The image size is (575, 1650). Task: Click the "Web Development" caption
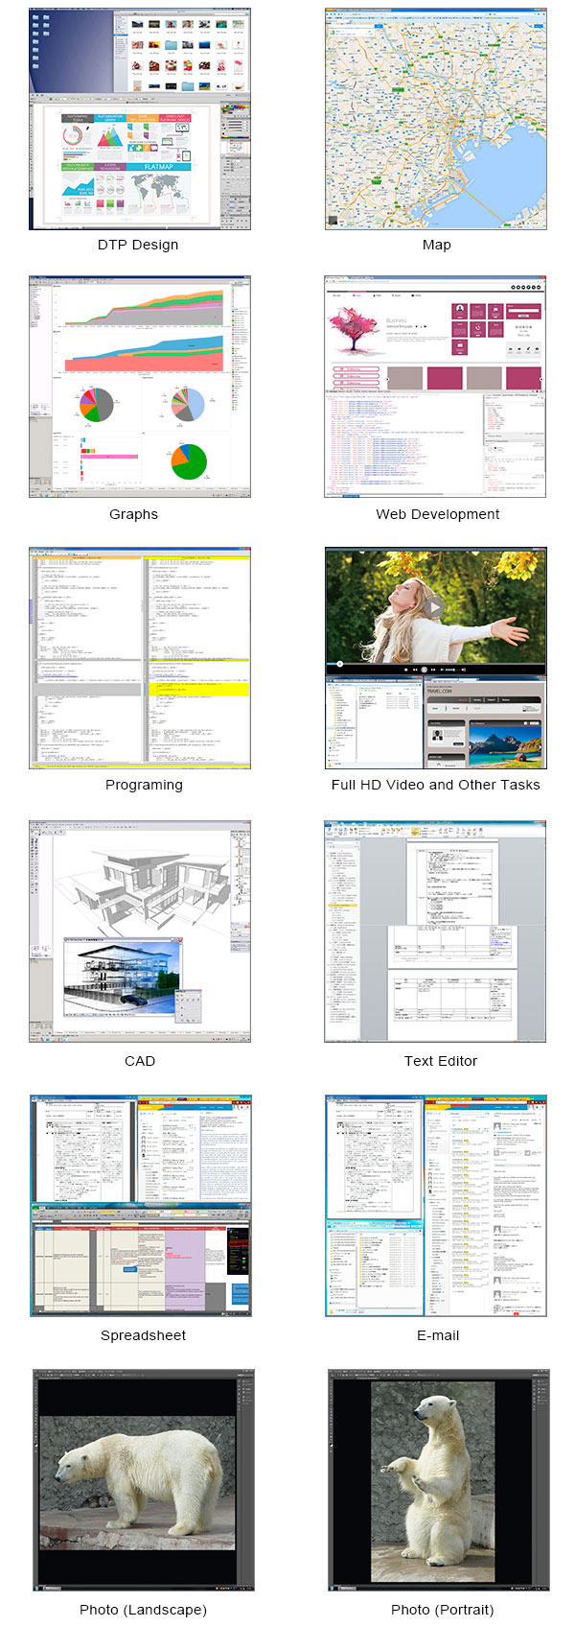coord(438,514)
